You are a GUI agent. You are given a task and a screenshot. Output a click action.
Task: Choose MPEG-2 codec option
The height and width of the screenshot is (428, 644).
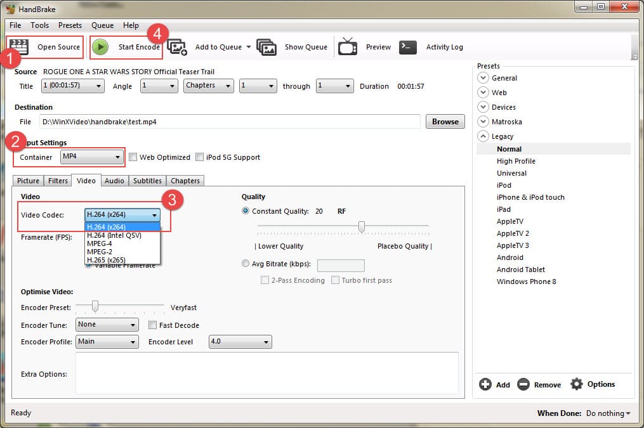[x=122, y=252]
